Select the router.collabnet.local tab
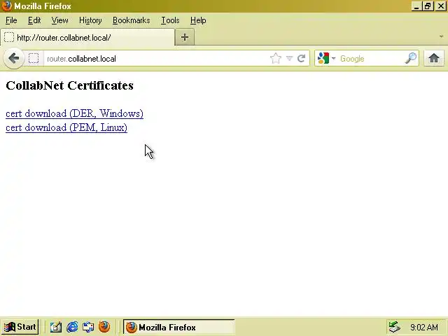This screenshot has width=448, height=336. (x=87, y=37)
